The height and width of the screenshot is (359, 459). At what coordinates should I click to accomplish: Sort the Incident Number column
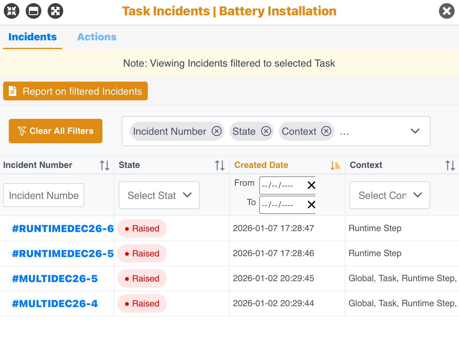(x=105, y=165)
